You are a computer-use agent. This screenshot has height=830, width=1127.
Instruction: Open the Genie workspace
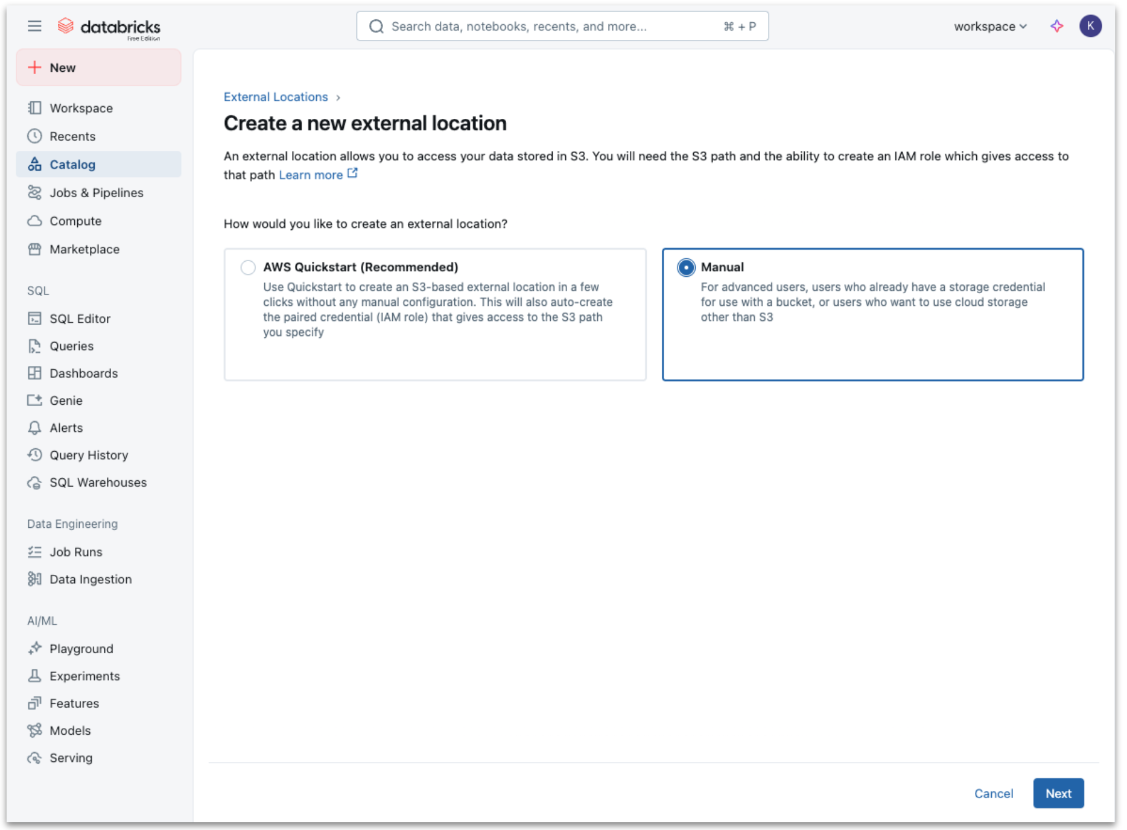tap(65, 400)
